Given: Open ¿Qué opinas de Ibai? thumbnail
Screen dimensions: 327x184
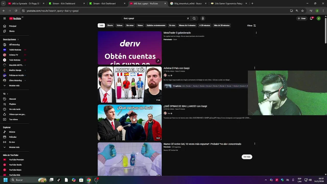Looking at the screenshot, I should tap(130, 122).
